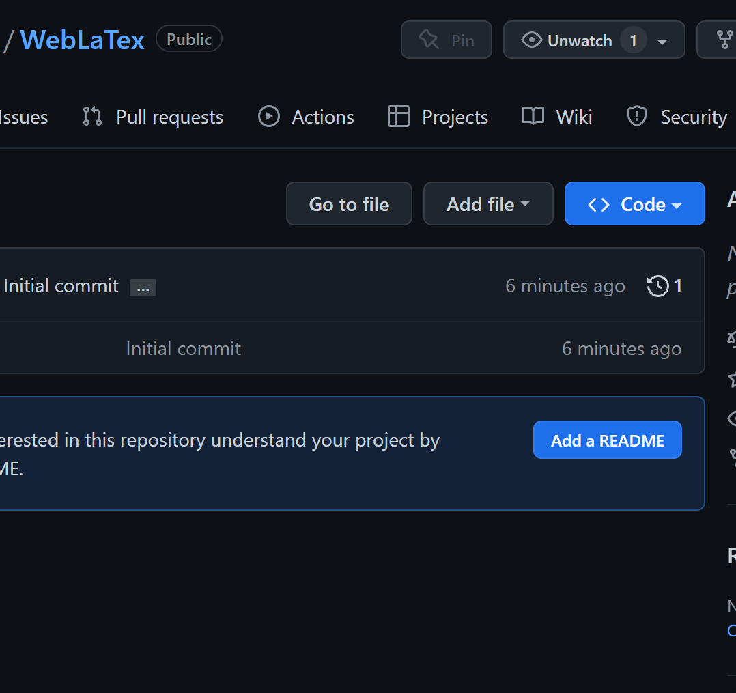Switch to the Security tab
This screenshot has height=693, width=736.
pyautogui.click(x=677, y=117)
